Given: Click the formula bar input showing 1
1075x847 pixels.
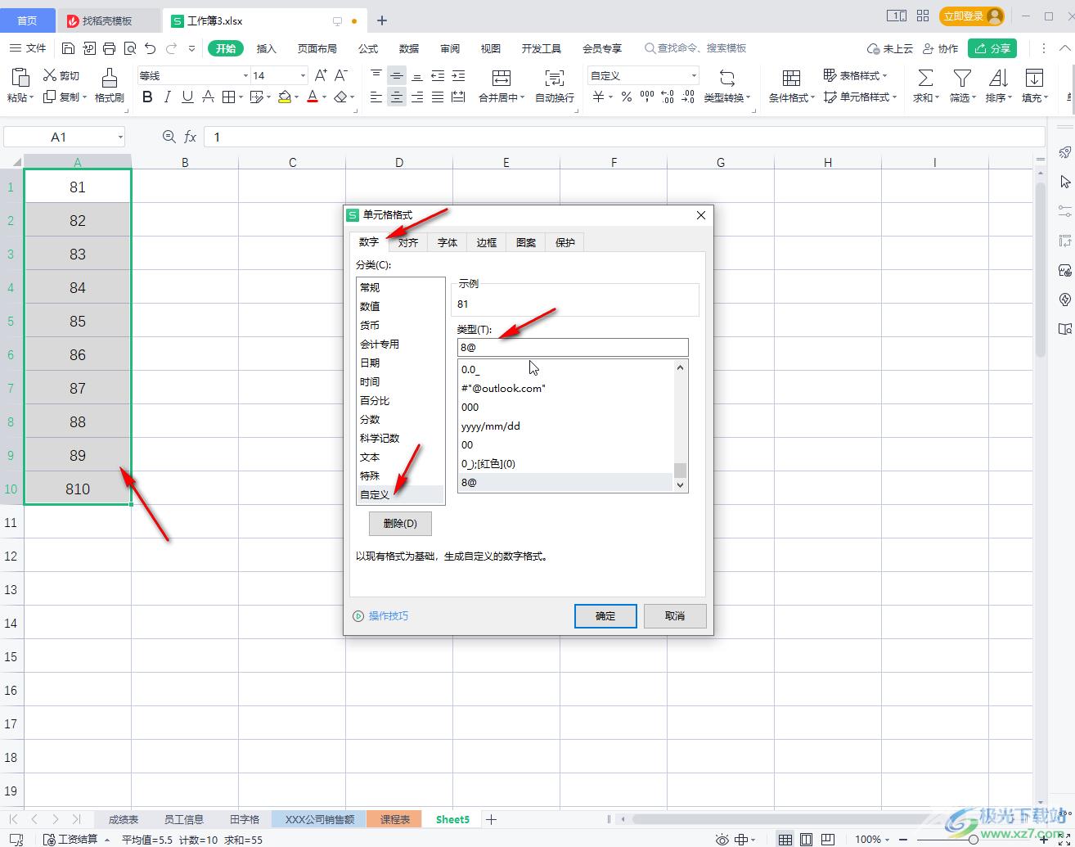Looking at the screenshot, I should (624, 137).
